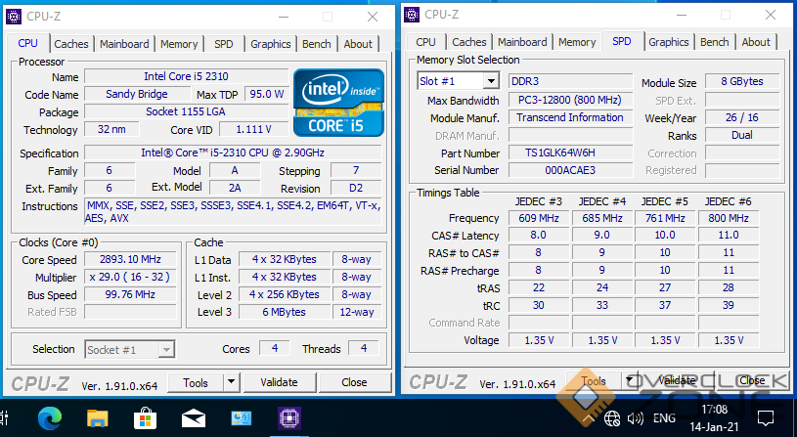Open File Explorer from the taskbar

click(x=97, y=418)
